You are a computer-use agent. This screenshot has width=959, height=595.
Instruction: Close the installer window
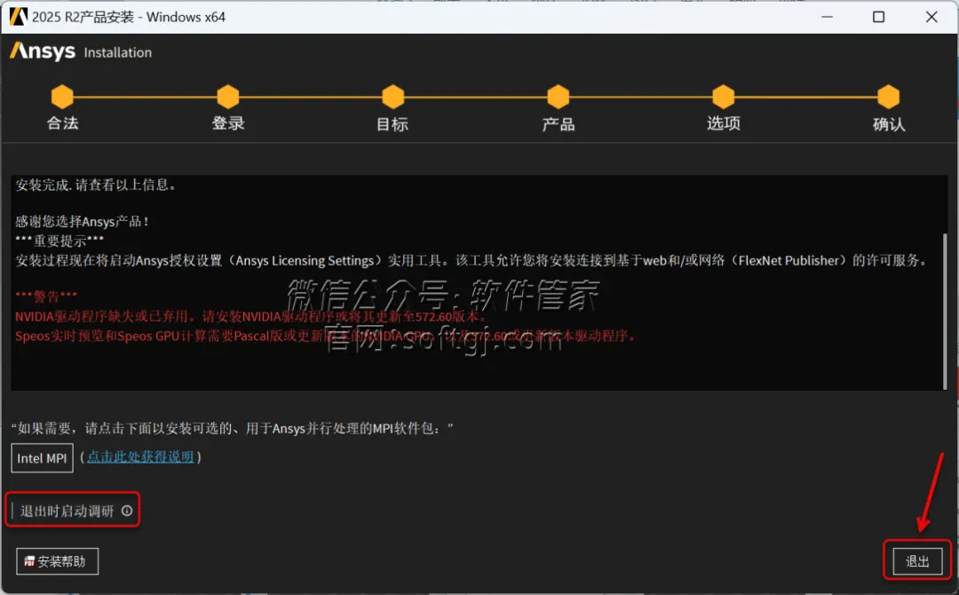tap(931, 17)
